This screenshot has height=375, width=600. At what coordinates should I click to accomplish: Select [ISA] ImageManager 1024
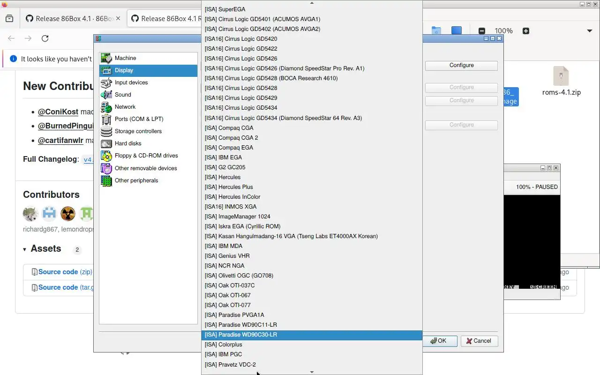point(312,217)
